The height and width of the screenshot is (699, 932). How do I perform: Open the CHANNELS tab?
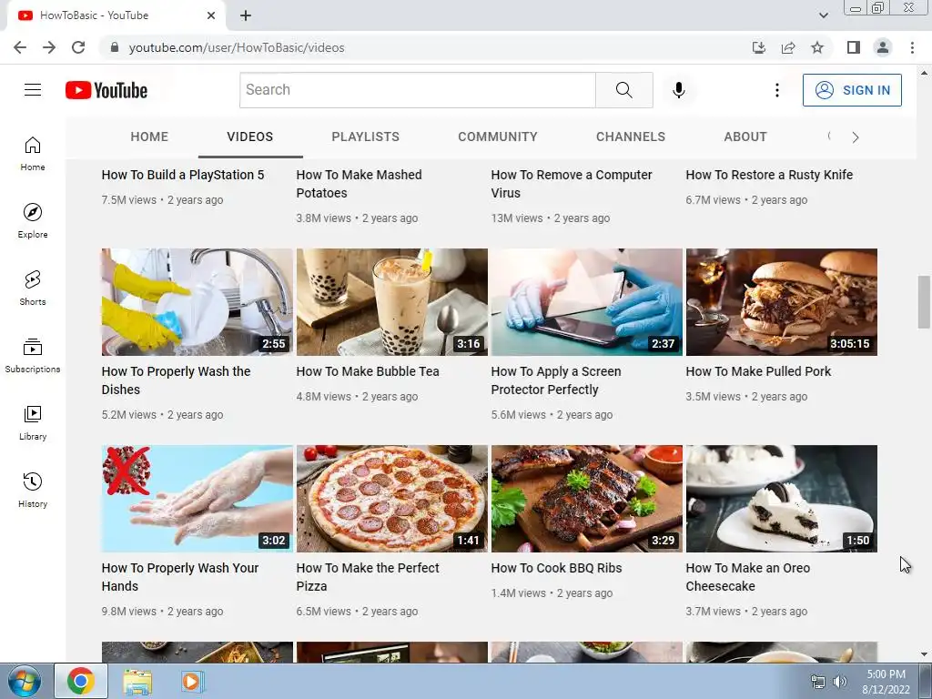point(631,137)
